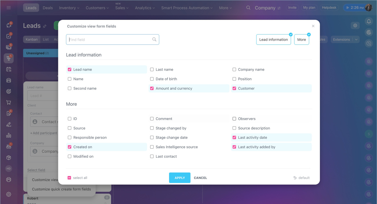
Task: Expand the Inventory dropdown menu
Action: (69, 8)
